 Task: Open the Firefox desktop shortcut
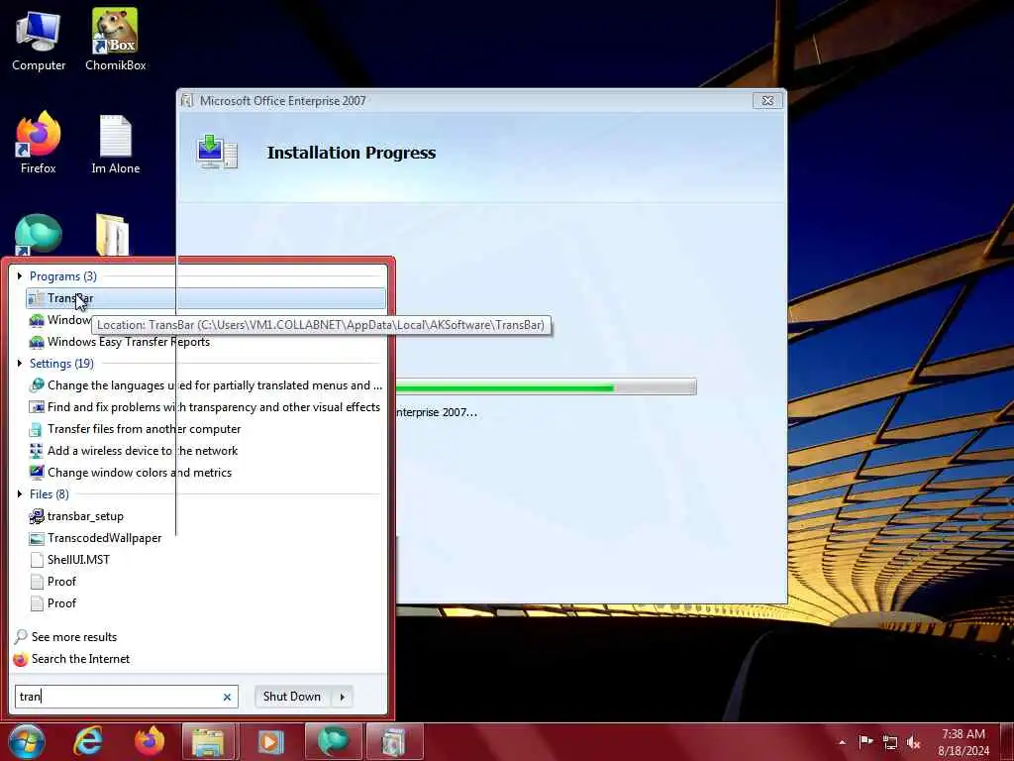point(39,143)
